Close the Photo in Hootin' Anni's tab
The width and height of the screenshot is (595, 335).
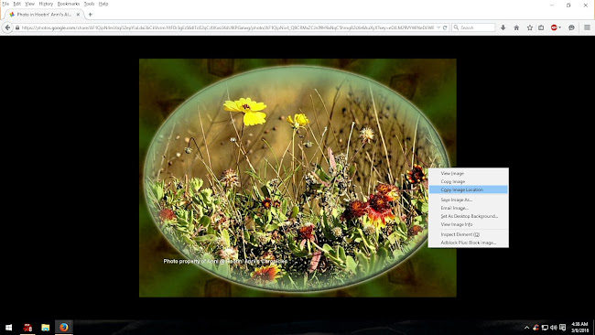(x=78, y=15)
